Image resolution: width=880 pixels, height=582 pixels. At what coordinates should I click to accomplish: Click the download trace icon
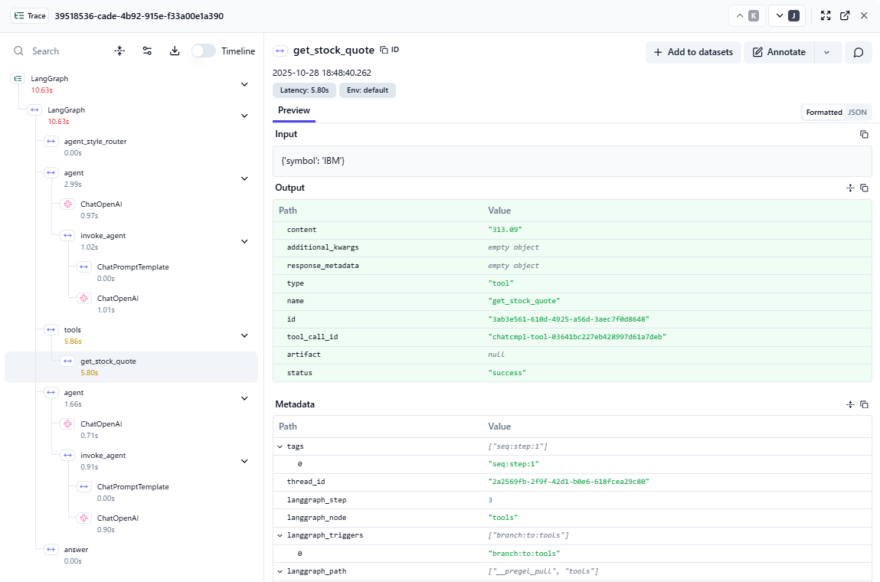coord(175,51)
